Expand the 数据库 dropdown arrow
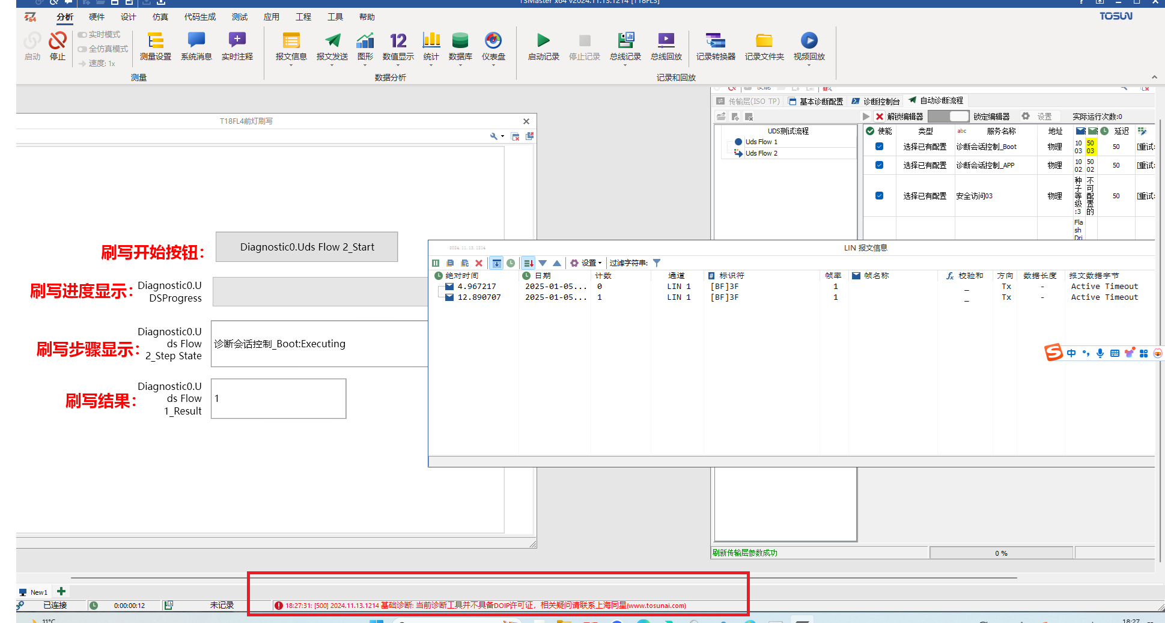1165x623 pixels. click(x=460, y=65)
